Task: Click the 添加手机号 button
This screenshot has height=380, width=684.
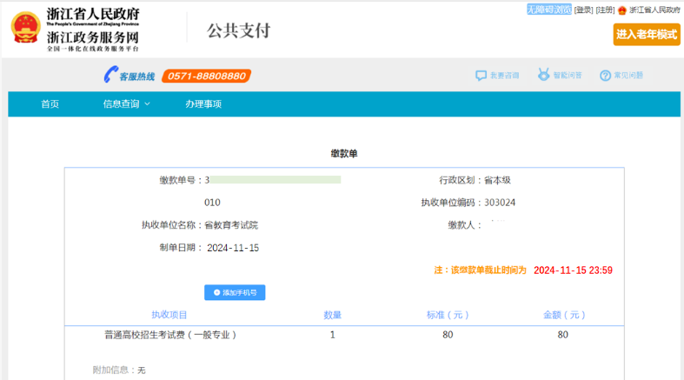Action: [x=235, y=293]
